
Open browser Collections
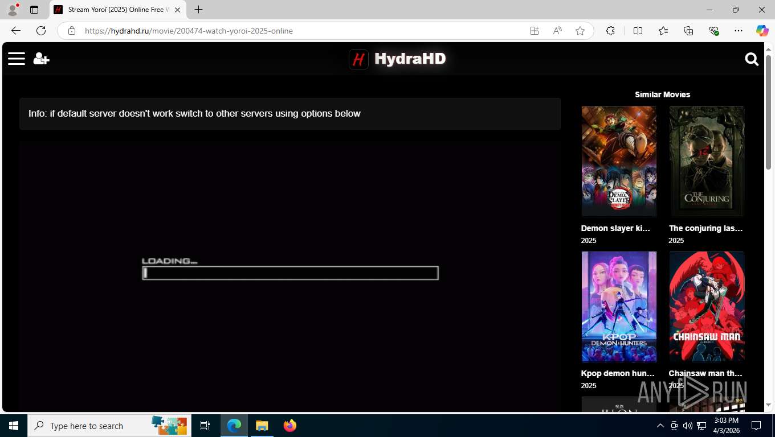click(688, 31)
